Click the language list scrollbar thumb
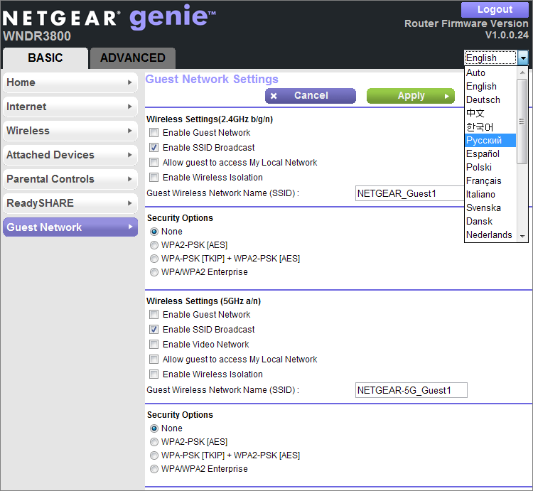533x491 pixels. click(x=522, y=122)
